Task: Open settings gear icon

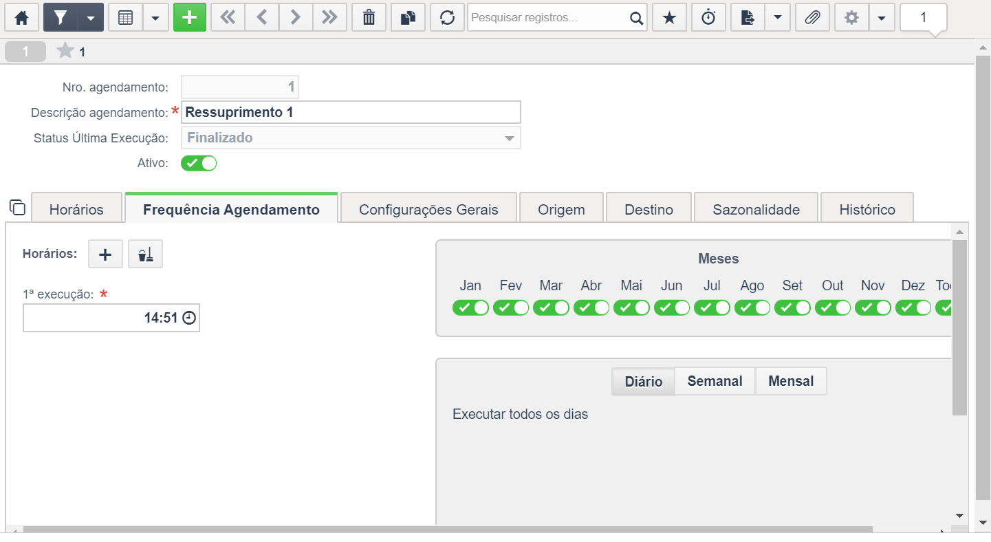Action: tap(852, 18)
